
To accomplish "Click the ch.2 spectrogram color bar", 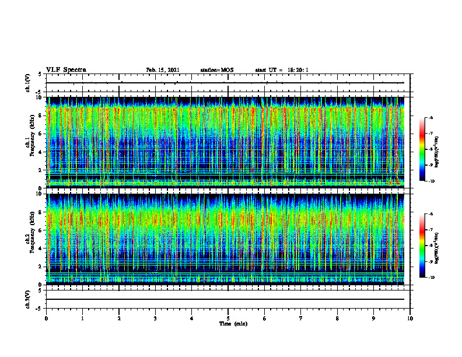I will (422, 246).
